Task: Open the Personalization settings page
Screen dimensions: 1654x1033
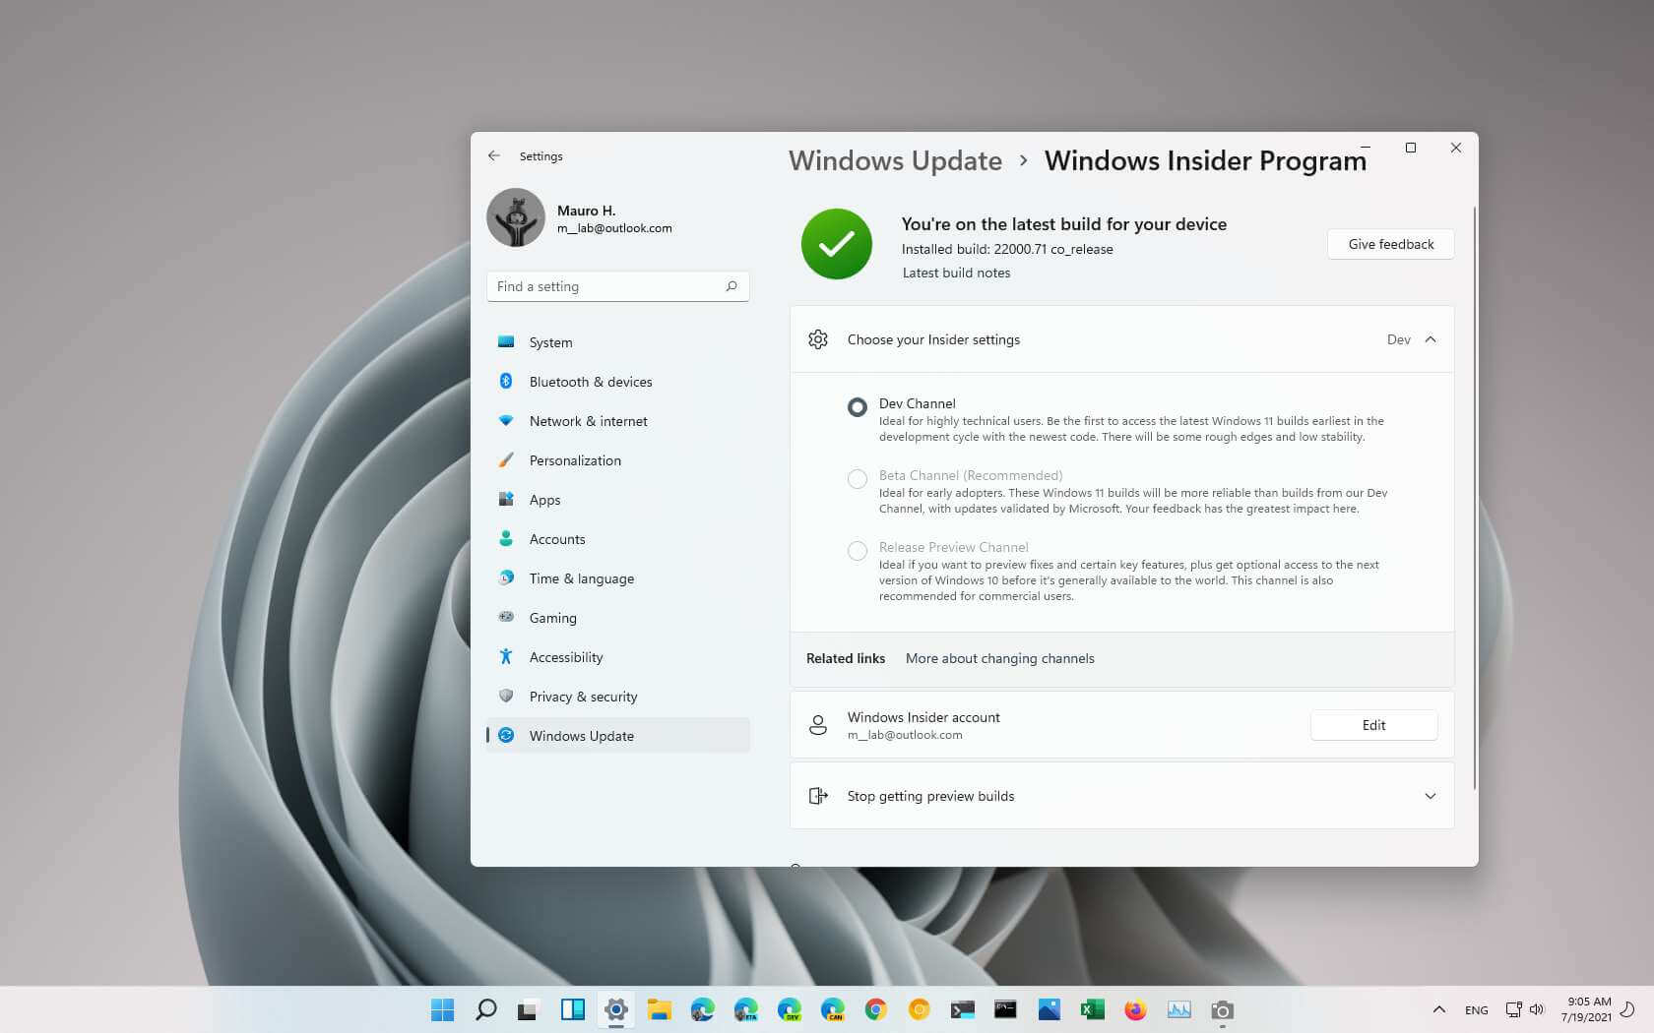Action: pyautogui.click(x=575, y=460)
